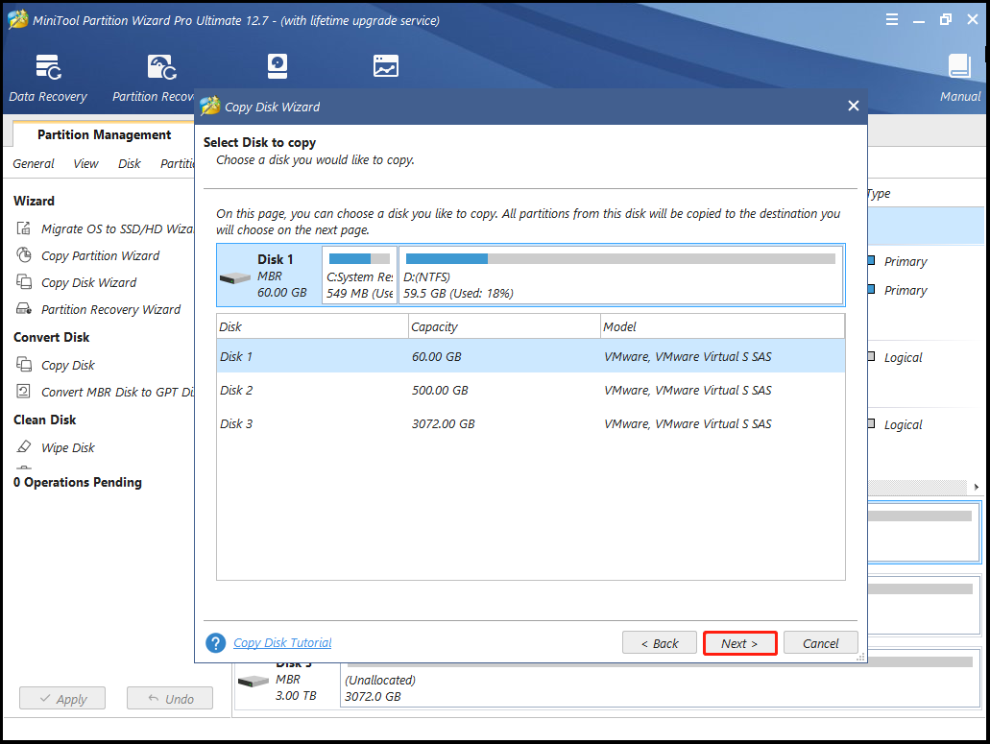Click the Disk column header
The height and width of the screenshot is (744, 990).
click(312, 327)
